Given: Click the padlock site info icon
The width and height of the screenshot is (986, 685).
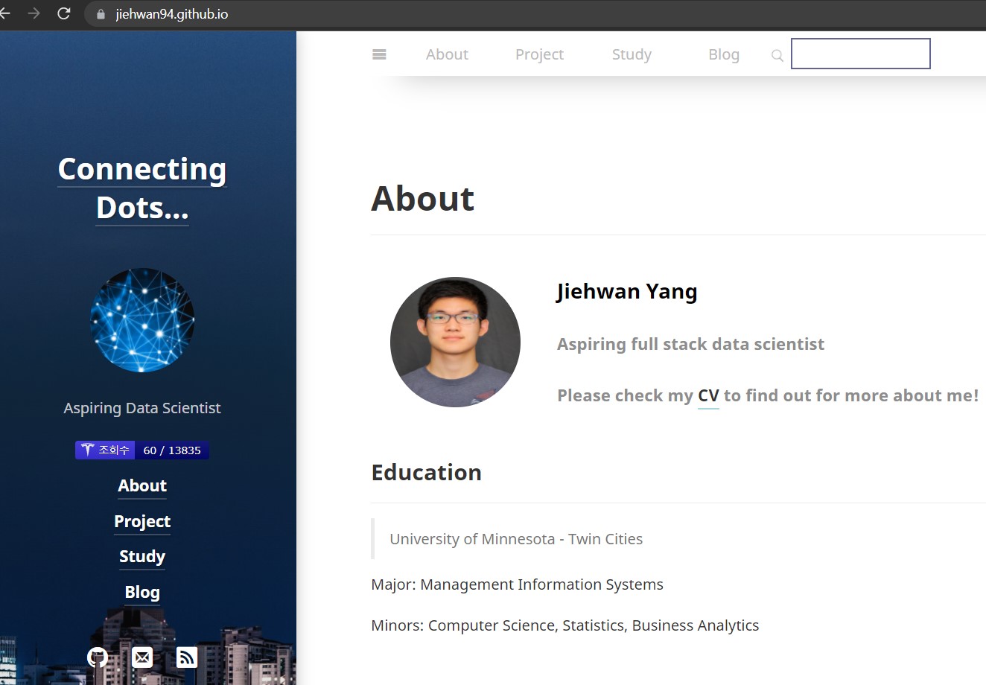Looking at the screenshot, I should (101, 14).
